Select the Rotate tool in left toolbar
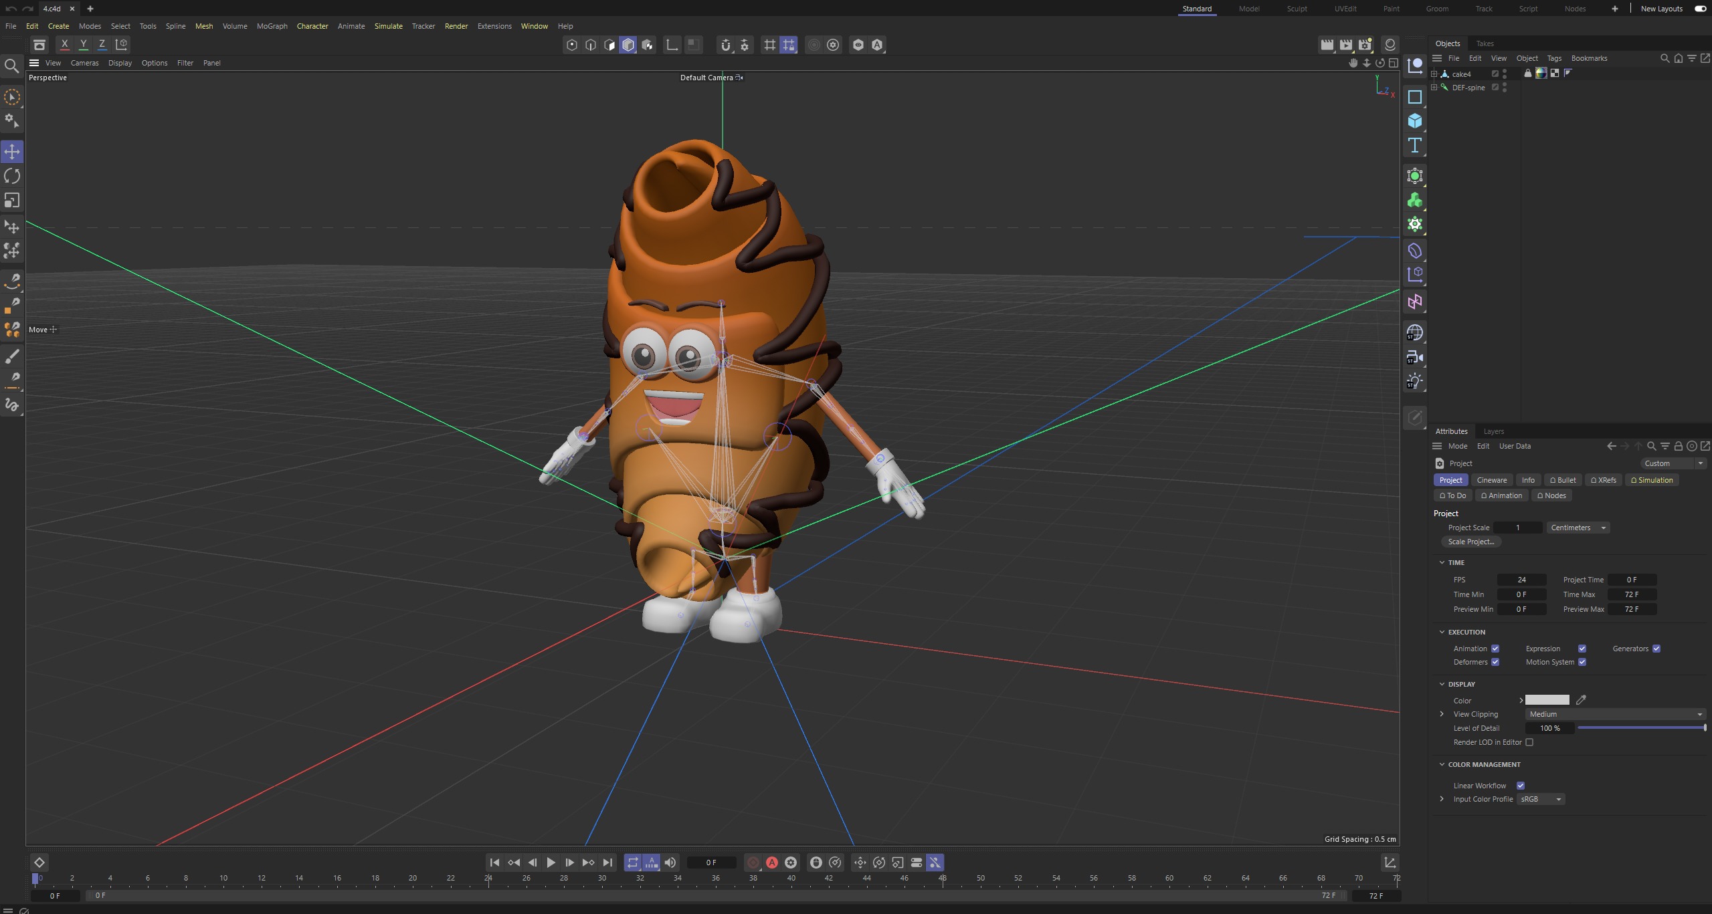1712x914 pixels. (x=12, y=176)
